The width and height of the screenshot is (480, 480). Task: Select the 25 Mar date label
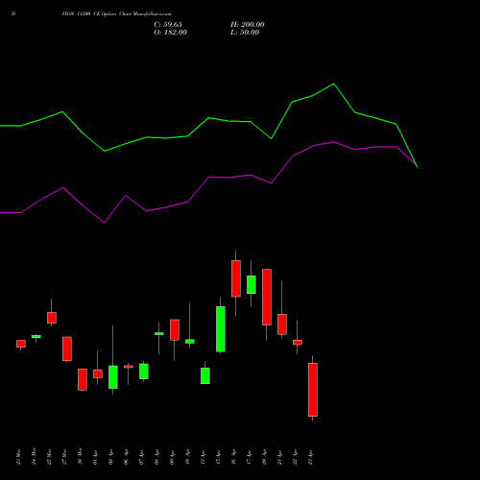pyautogui.click(x=49, y=457)
